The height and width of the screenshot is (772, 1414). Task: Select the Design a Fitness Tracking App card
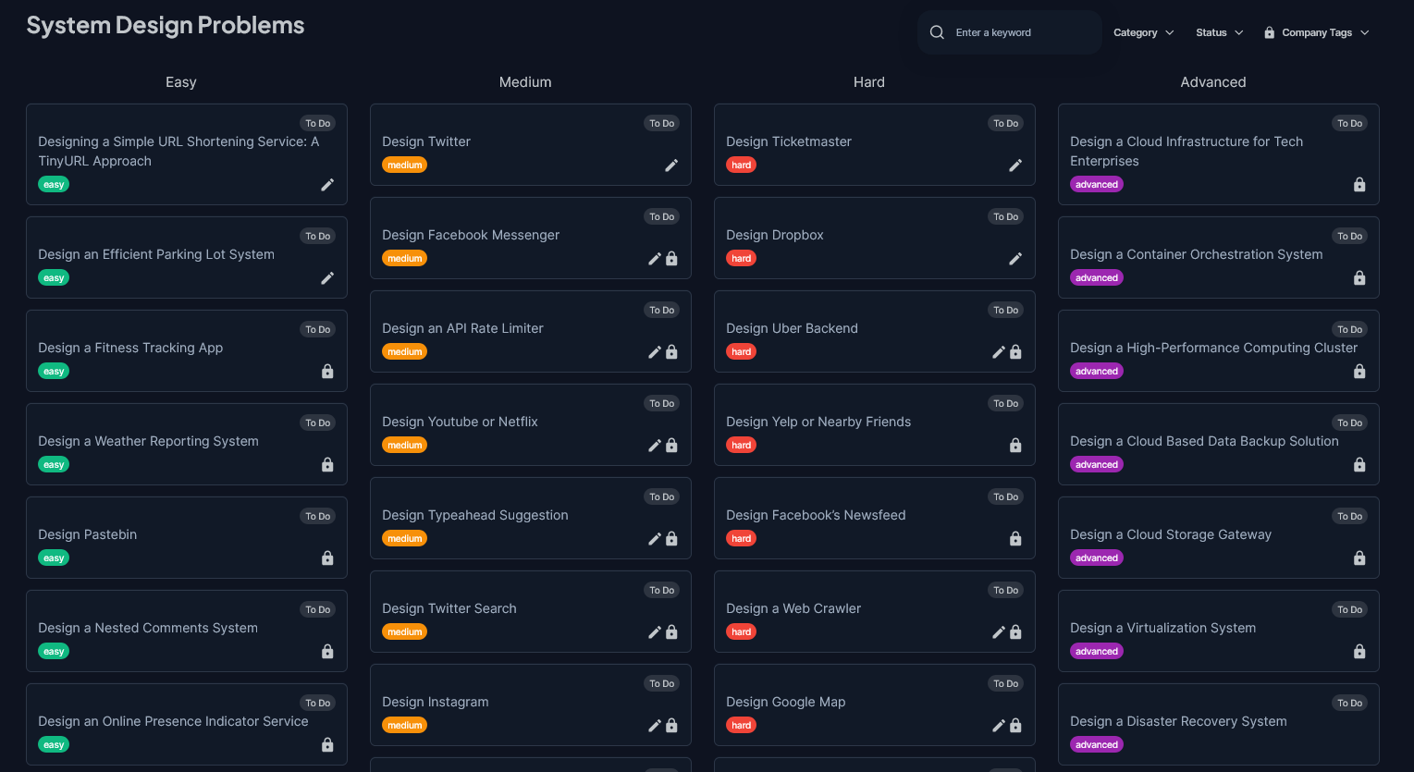(187, 350)
